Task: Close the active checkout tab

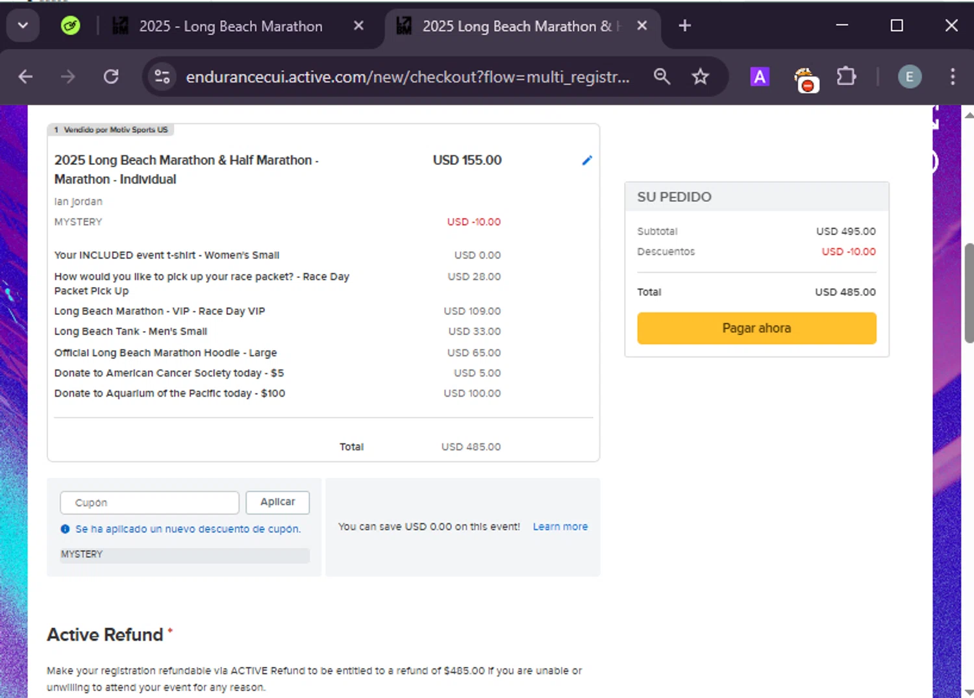Action: pyautogui.click(x=642, y=26)
